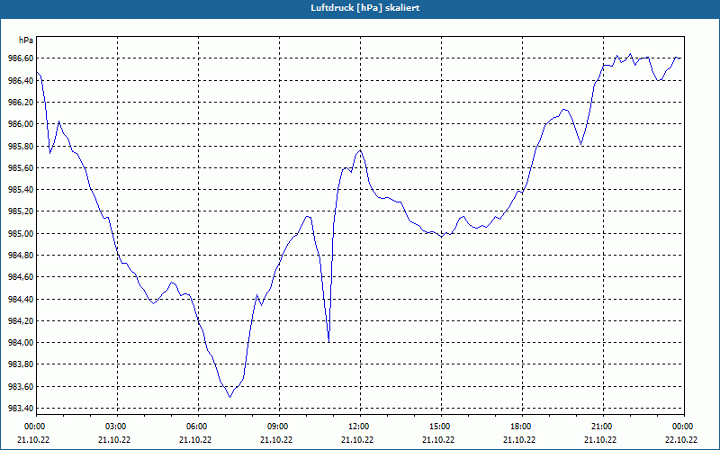Click the 985,80 axis value
This screenshot has width=720, height=450.
(21, 147)
